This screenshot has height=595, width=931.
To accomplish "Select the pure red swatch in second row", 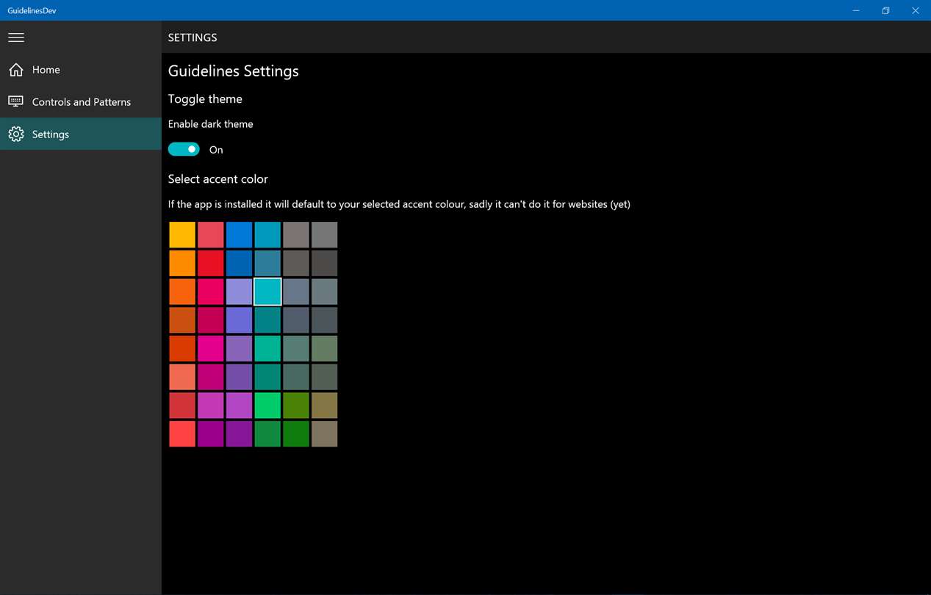I will [x=211, y=263].
